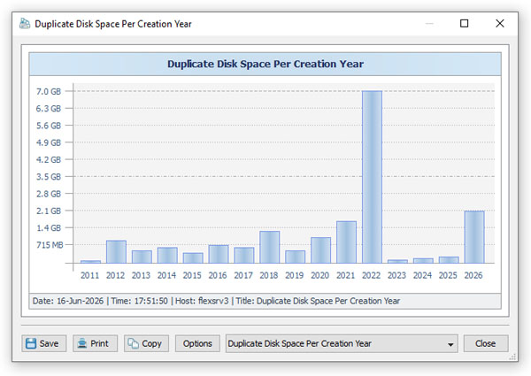This screenshot has height=376, width=531.
Task: Click the '4.2 GB' axis label
Action: click(x=49, y=159)
